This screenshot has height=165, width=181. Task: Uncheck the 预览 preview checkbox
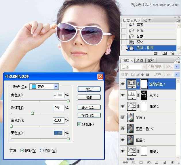tap(79, 124)
